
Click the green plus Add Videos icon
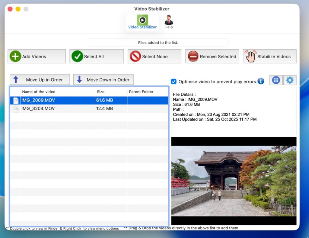point(15,56)
